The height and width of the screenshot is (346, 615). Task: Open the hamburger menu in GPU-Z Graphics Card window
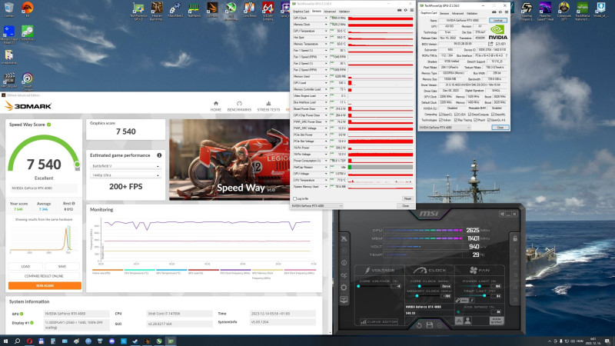507,12
